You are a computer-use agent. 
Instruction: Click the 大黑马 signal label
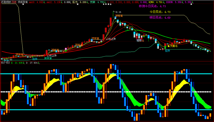(x=174, y=46)
